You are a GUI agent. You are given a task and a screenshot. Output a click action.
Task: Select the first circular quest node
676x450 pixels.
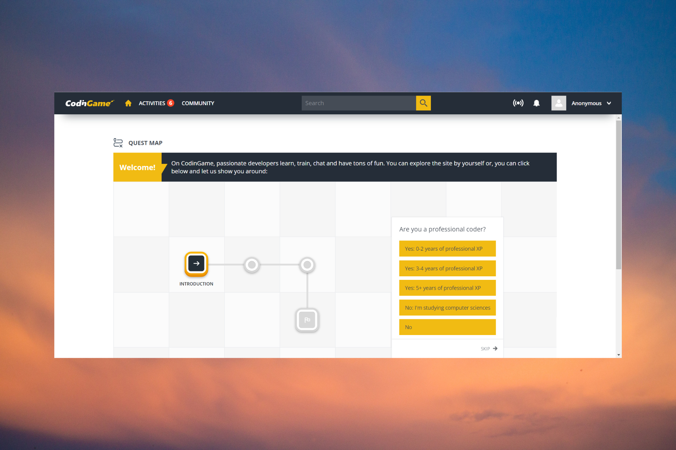(x=252, y=265)
